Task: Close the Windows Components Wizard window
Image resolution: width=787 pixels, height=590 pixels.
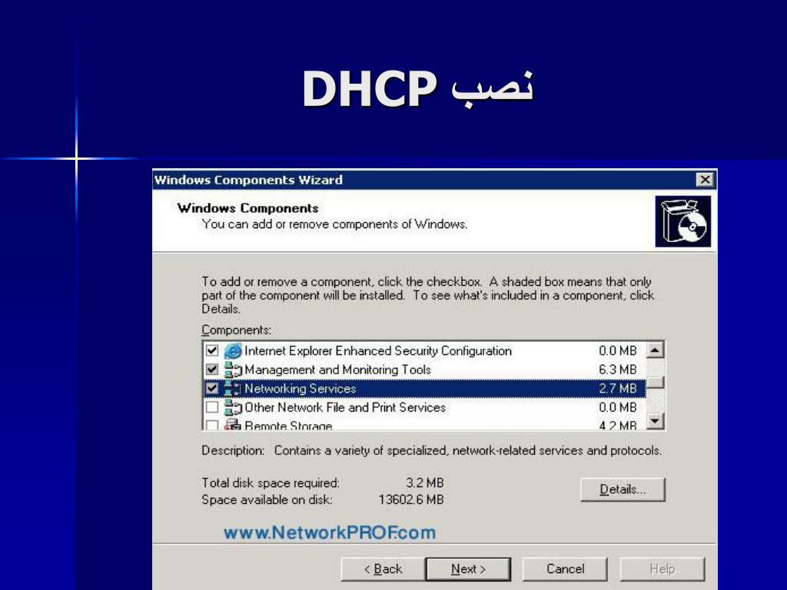Action: [706, 179]
